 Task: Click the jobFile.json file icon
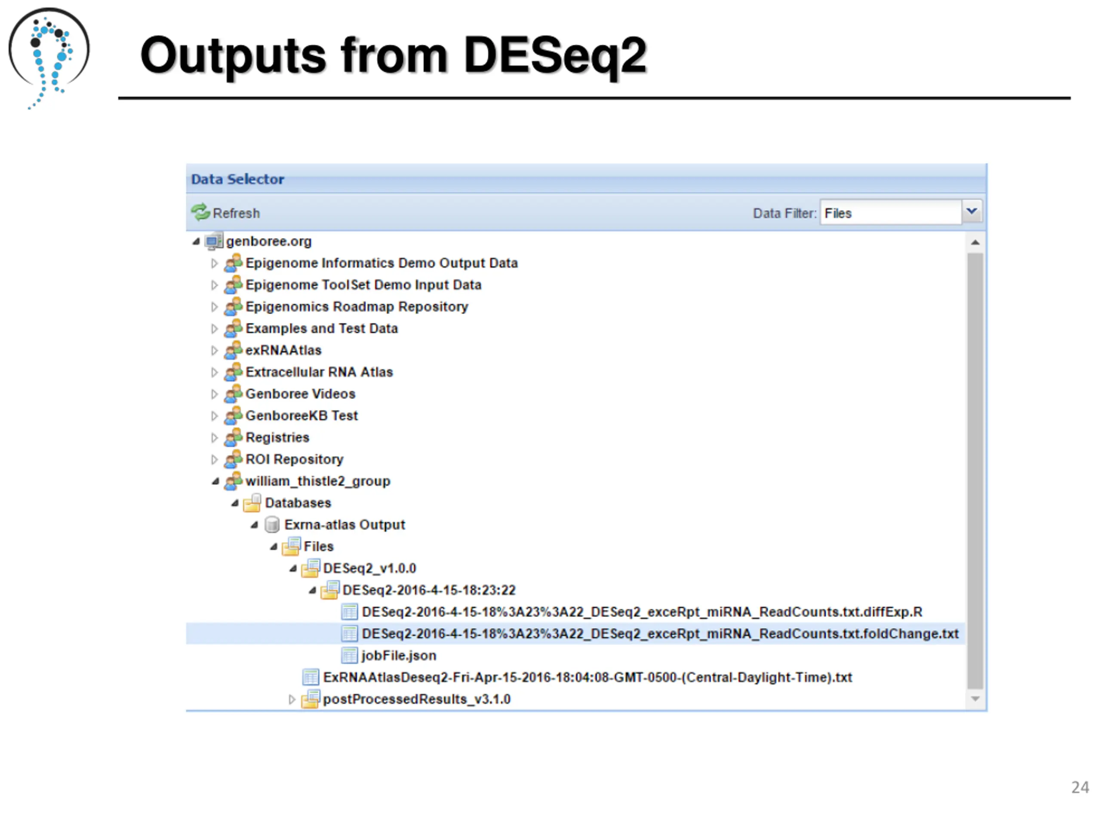tap(349, 656)
